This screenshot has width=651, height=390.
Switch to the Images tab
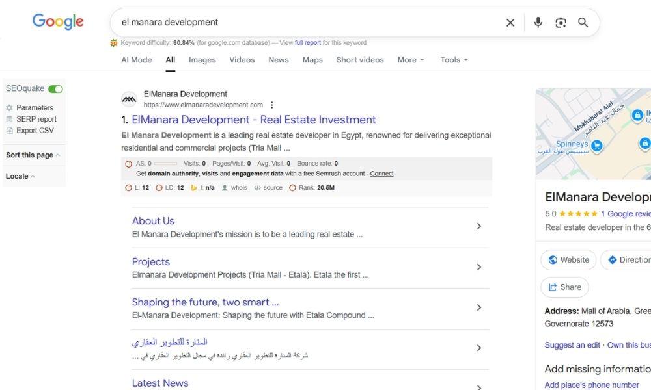(202, 60)
